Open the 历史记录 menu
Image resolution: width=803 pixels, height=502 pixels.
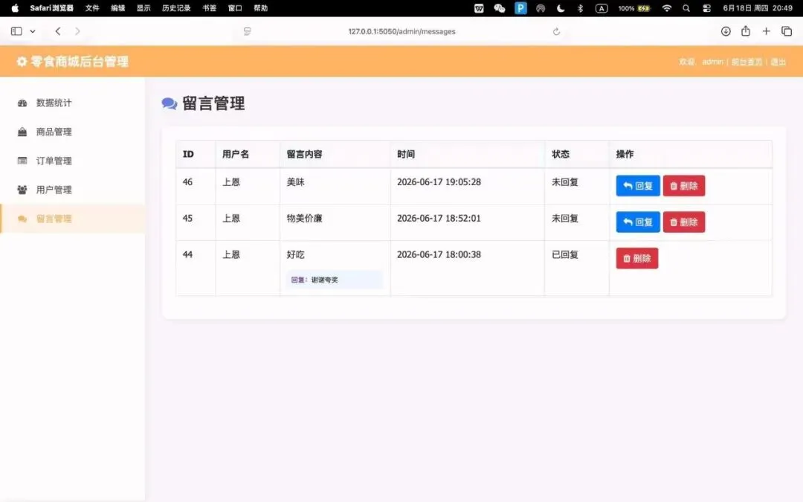pos(176,7)
